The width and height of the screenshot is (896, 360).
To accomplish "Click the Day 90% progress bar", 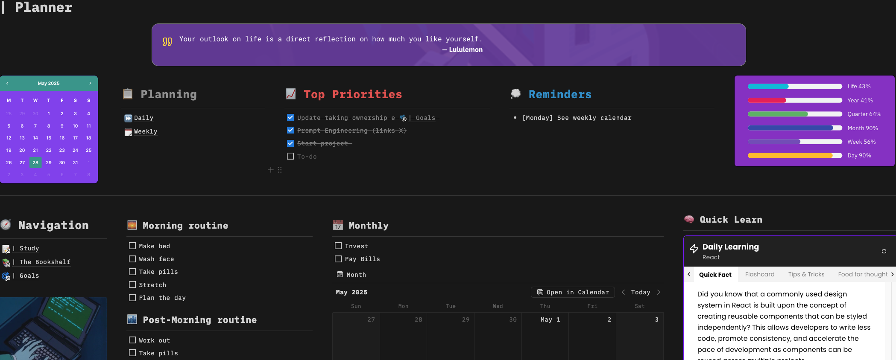I will pos(795,156).
